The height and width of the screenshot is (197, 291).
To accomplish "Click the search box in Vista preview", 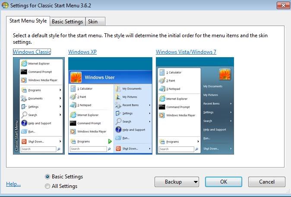I will [x=176, y=149].
